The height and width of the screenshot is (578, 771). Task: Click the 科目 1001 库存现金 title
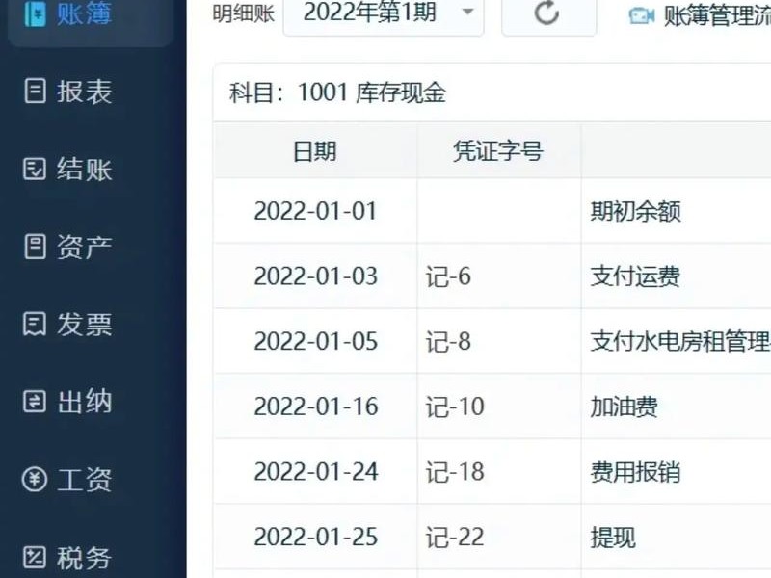pos(337,92)
